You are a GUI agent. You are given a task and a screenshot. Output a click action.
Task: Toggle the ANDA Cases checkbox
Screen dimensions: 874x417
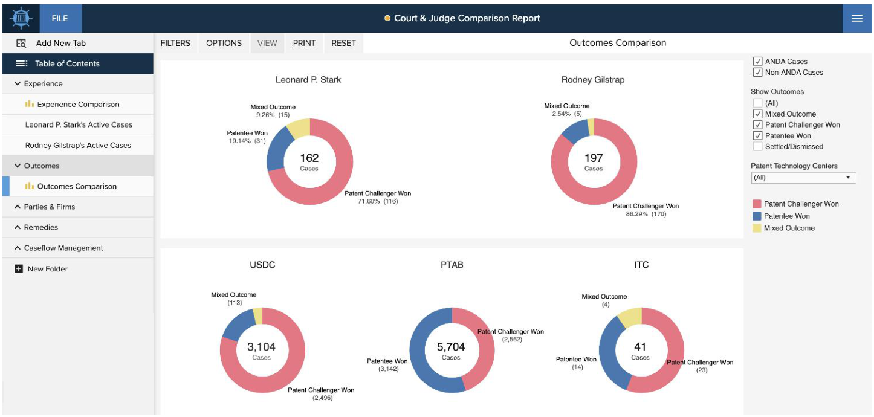[x=757, y=61]
